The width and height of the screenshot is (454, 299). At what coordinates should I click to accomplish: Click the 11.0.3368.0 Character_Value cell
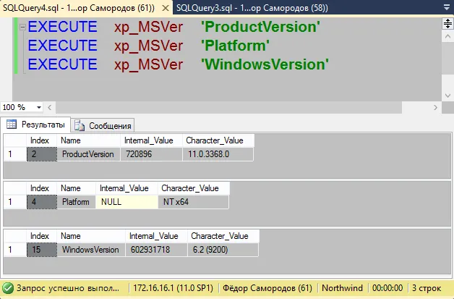tap(218, 154)
